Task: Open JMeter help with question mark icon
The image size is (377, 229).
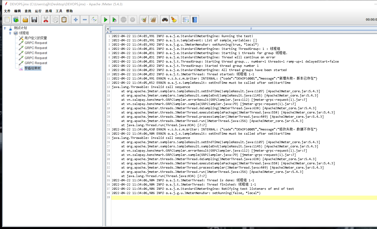Action: [194, 19]
